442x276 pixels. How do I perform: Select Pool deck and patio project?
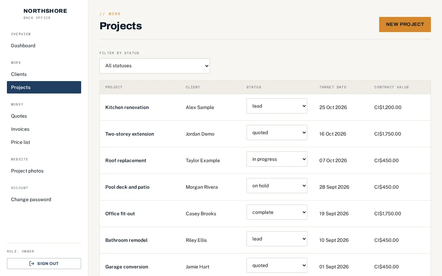[x=127, y=187]
